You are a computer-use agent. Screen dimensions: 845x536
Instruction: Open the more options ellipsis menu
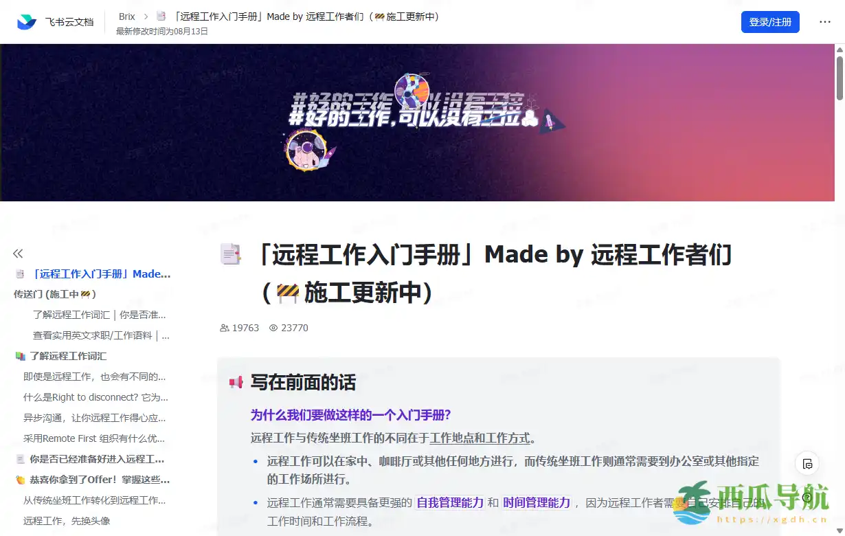click(824, 21)
